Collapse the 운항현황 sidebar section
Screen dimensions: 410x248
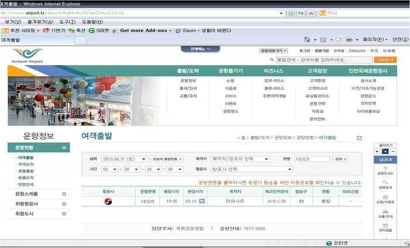tap(64, 148)
